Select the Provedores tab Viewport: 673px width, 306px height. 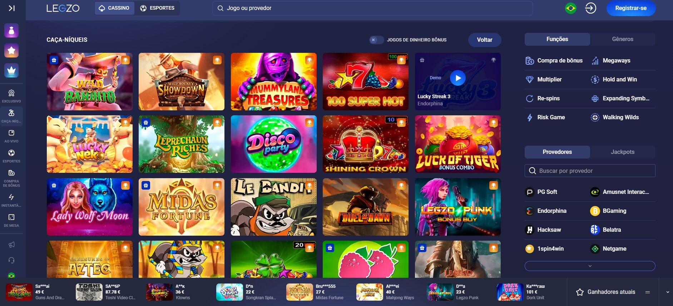pos(557,152)
